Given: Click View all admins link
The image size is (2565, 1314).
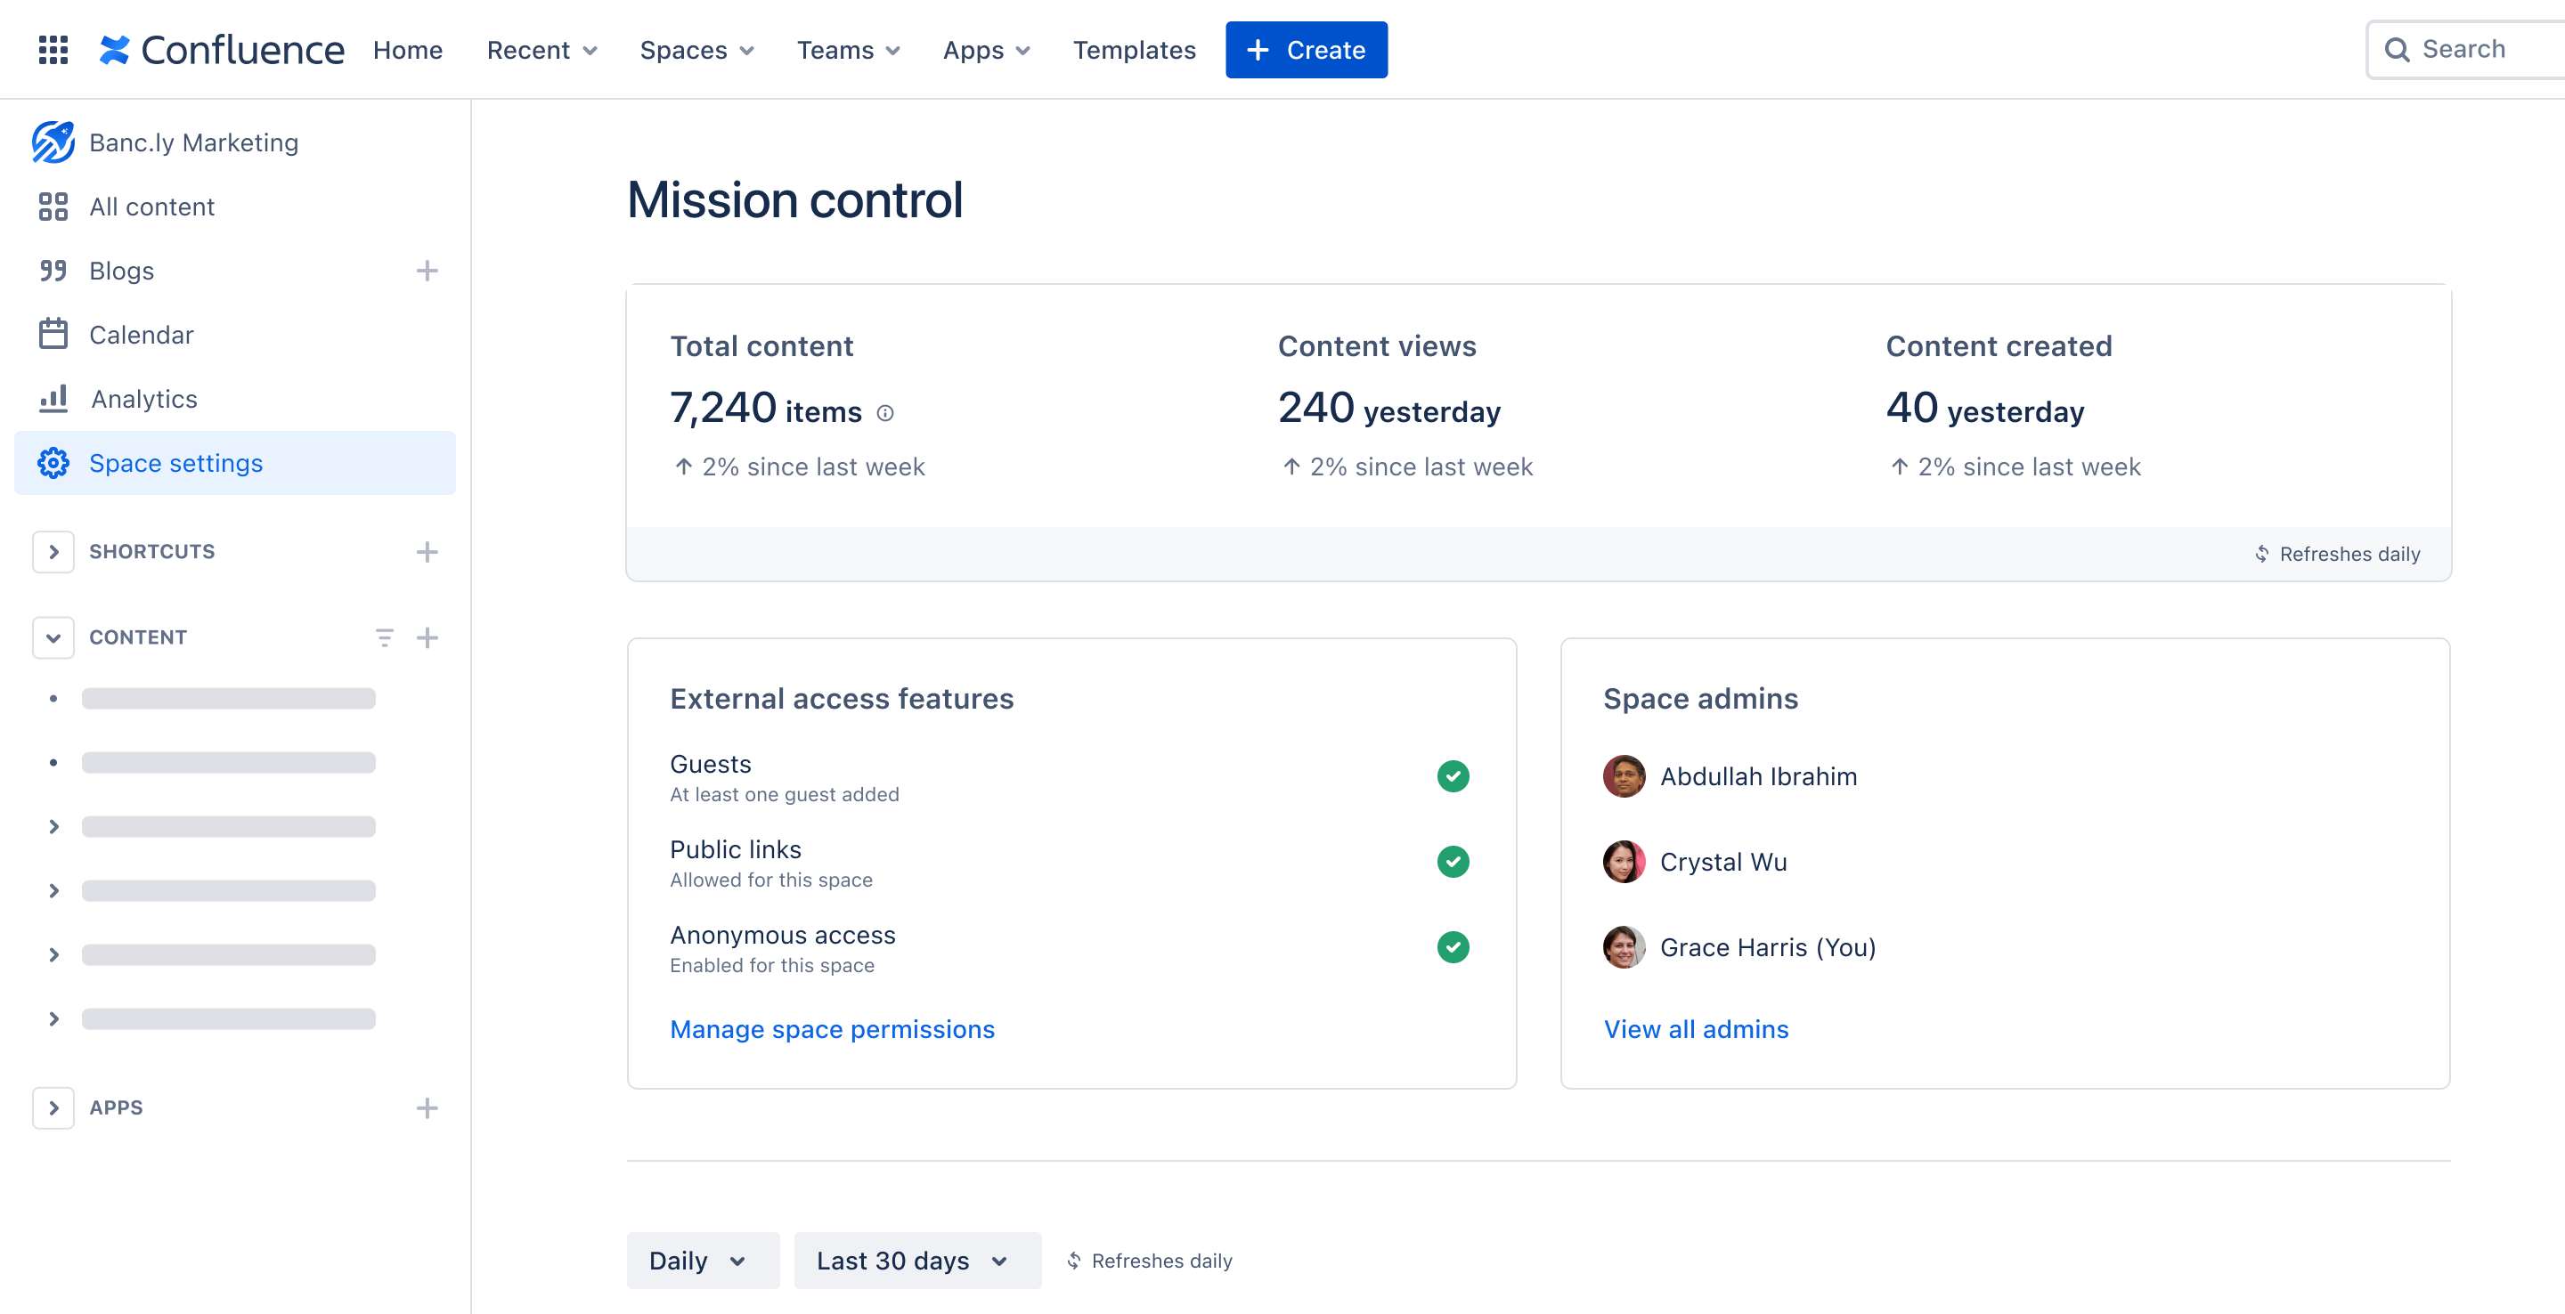Looking at the screenshot, I should pyautogui.click(x=1695, y=1027).
